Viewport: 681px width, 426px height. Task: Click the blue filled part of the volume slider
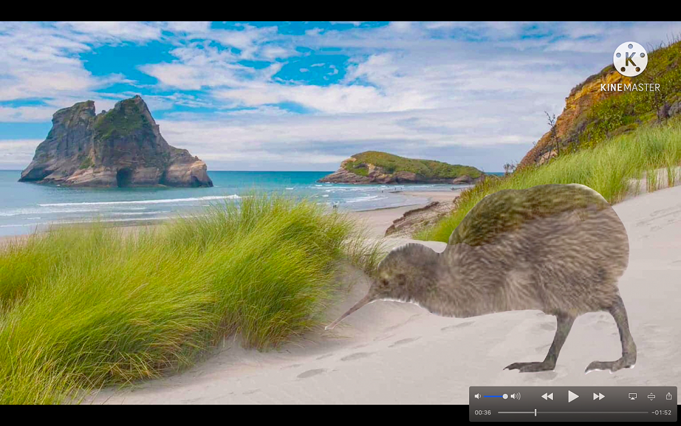(x=493, y=396)
